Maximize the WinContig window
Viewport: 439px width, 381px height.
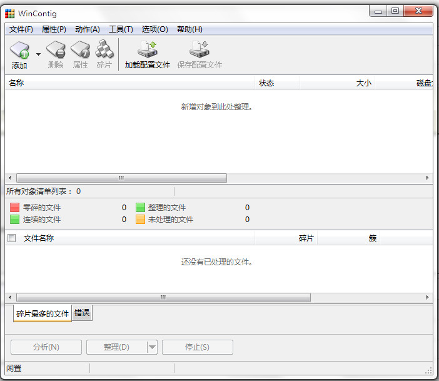[395, 11]
